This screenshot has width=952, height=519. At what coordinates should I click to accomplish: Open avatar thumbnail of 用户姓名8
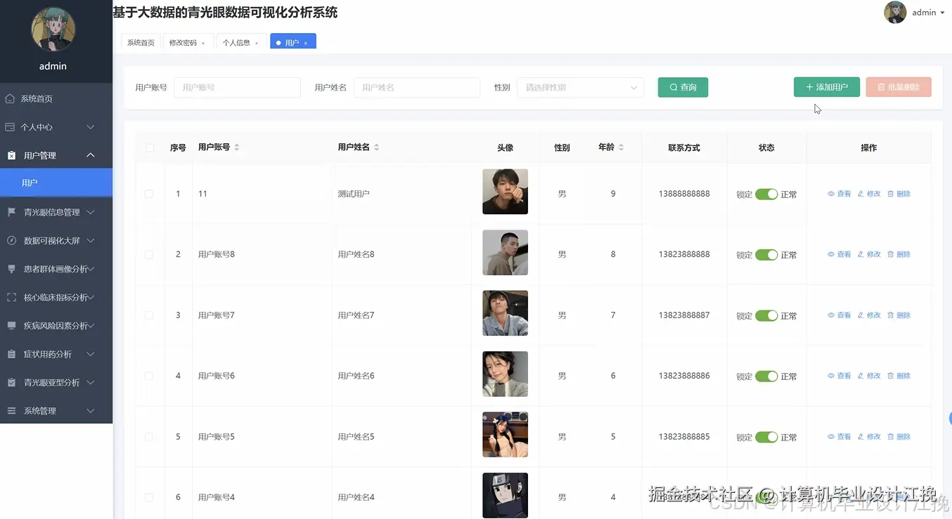point(505,252)
